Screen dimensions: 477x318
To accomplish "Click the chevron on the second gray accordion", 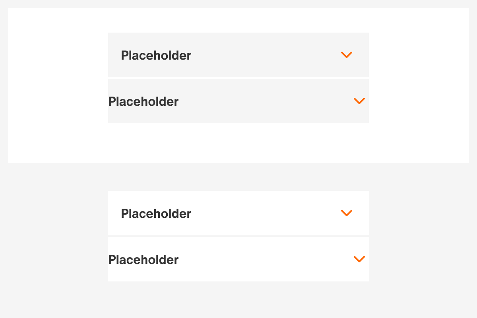I will [359, 101].
